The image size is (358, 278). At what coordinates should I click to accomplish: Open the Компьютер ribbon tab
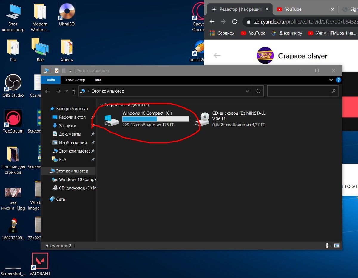coord(75,80)
